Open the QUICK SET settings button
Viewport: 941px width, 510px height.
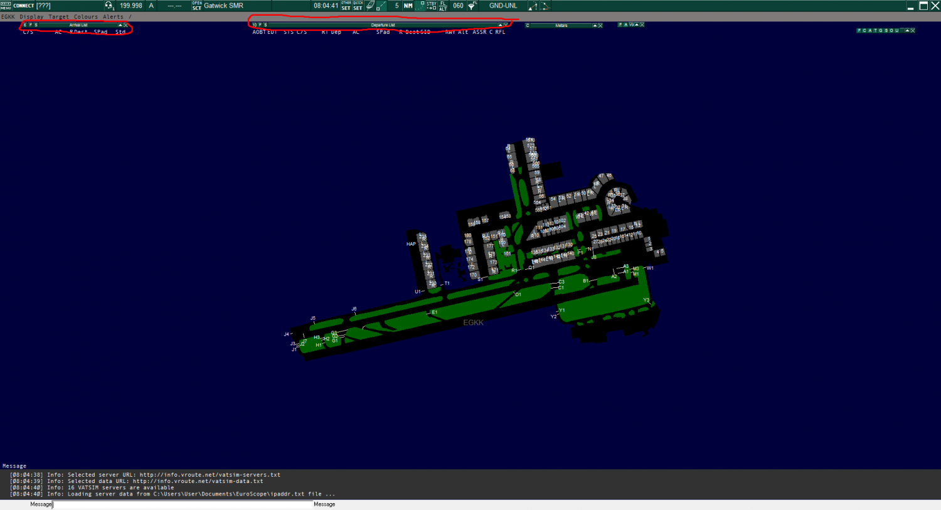click(x=358, y=6)
